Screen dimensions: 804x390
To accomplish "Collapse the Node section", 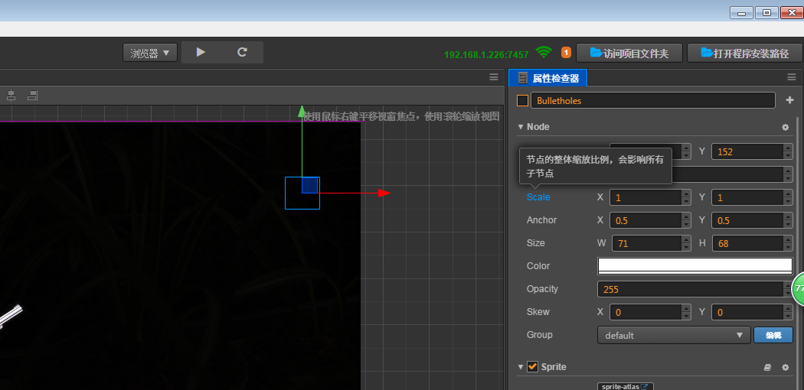I will (x=521, y=126).
